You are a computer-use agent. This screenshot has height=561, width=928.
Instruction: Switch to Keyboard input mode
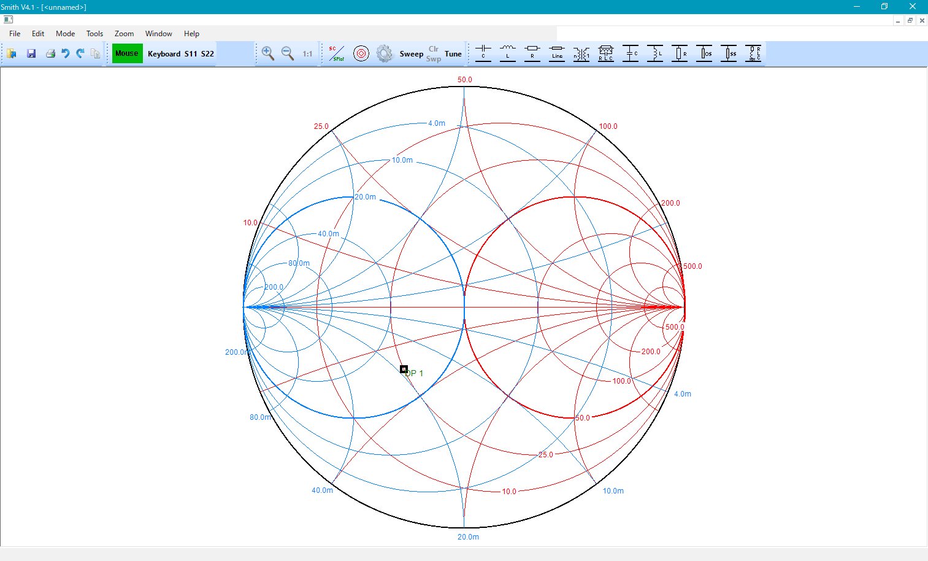pos(164,54)
